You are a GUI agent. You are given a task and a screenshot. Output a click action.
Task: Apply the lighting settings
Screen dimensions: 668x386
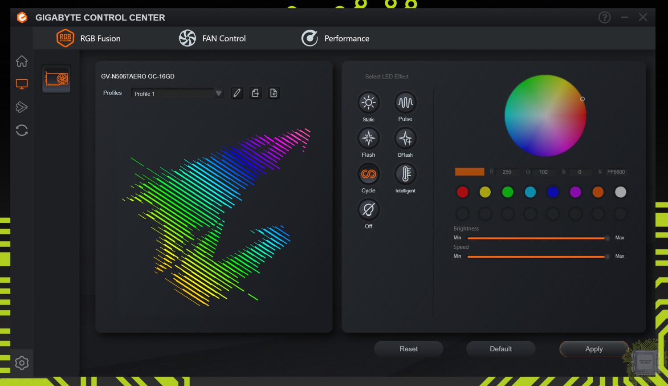tap(594, 349)
